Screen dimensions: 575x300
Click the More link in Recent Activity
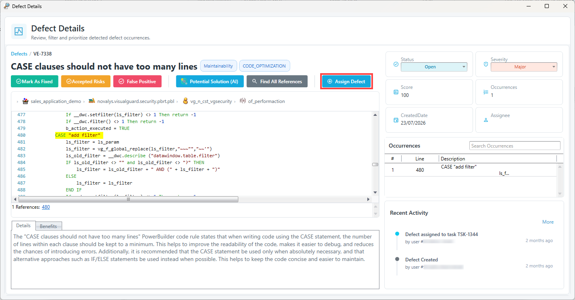(548, 222)
